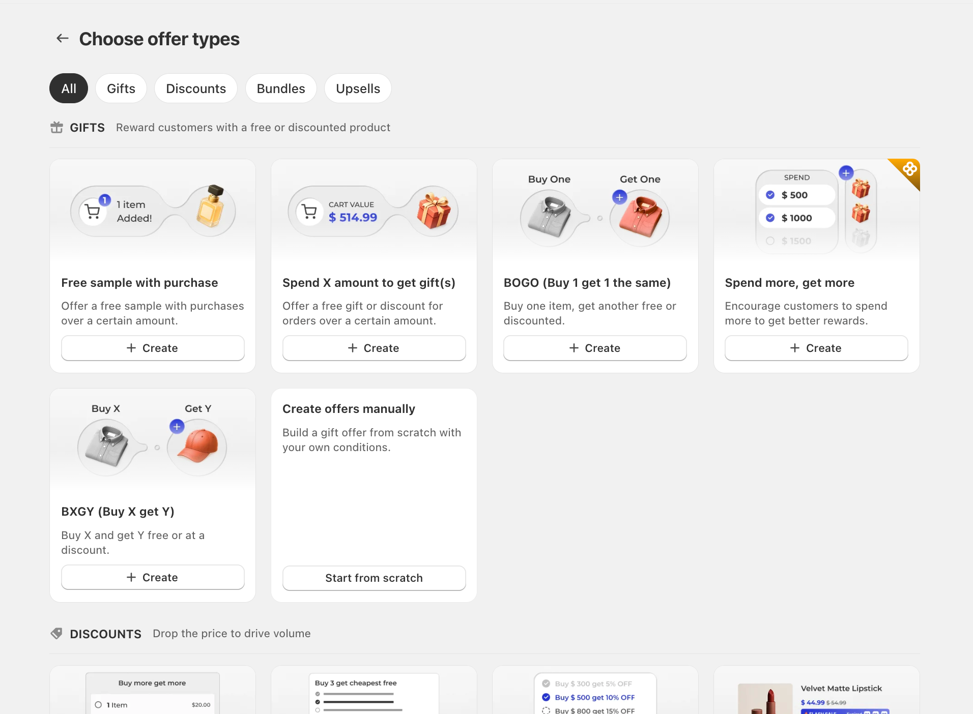Select the $ 1000 checked spend tier
The height and width of the screenshot is (714, 973).
click(x=796, y=218)
